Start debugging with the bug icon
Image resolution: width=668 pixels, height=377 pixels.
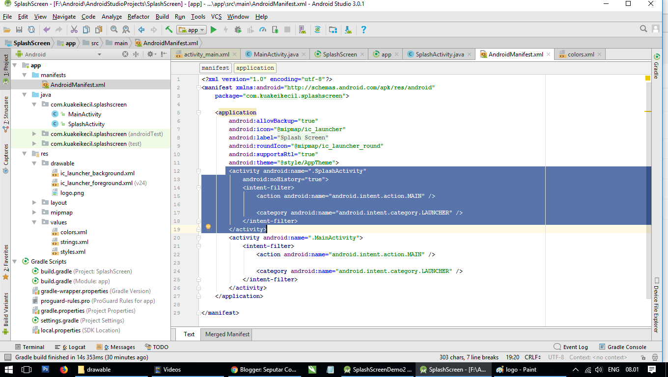coord(237,29)
